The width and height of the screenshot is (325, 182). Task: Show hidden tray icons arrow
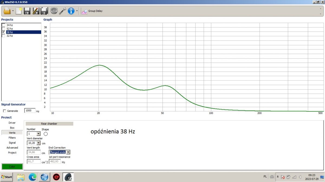coord(278,177)
